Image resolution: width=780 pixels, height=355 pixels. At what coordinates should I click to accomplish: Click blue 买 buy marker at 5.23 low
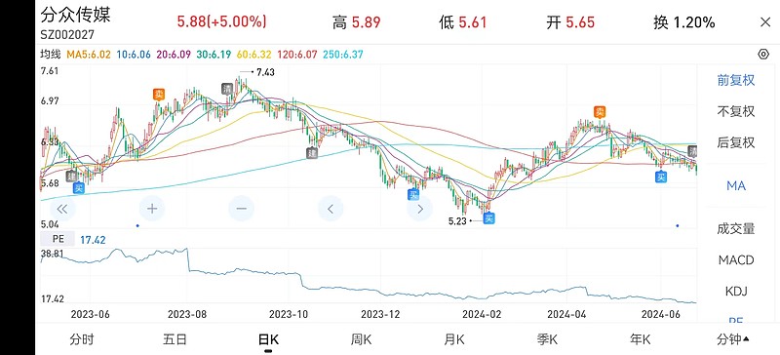pyautogui.click(x=489, y=217)
